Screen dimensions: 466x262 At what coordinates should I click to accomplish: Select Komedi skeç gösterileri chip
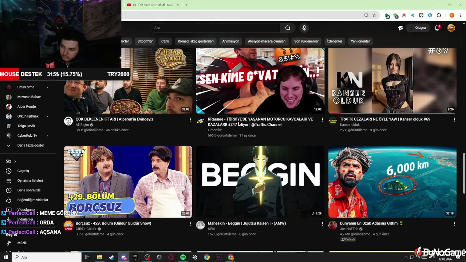(x=196, y=41)
